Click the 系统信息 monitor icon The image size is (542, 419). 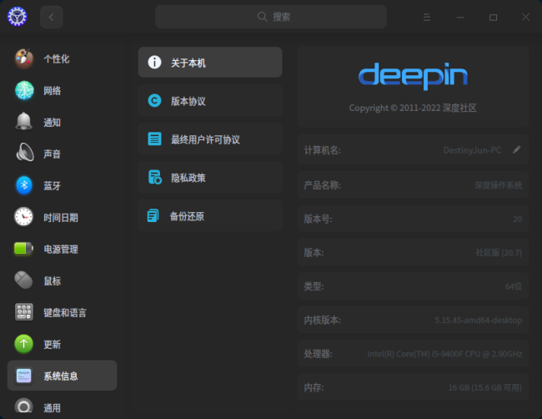[x=24, y=376]
